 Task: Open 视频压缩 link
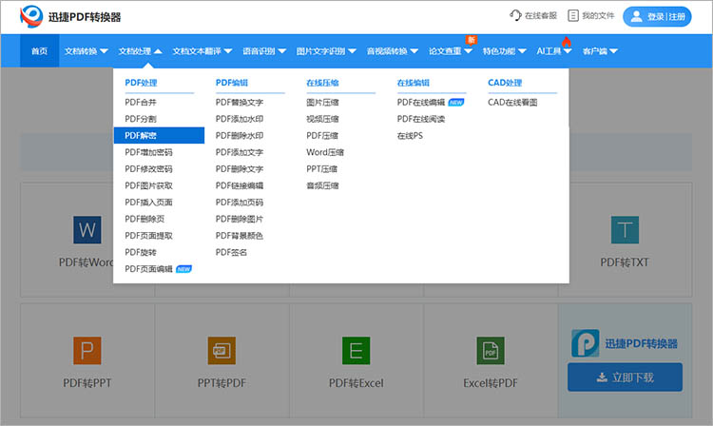322,119
